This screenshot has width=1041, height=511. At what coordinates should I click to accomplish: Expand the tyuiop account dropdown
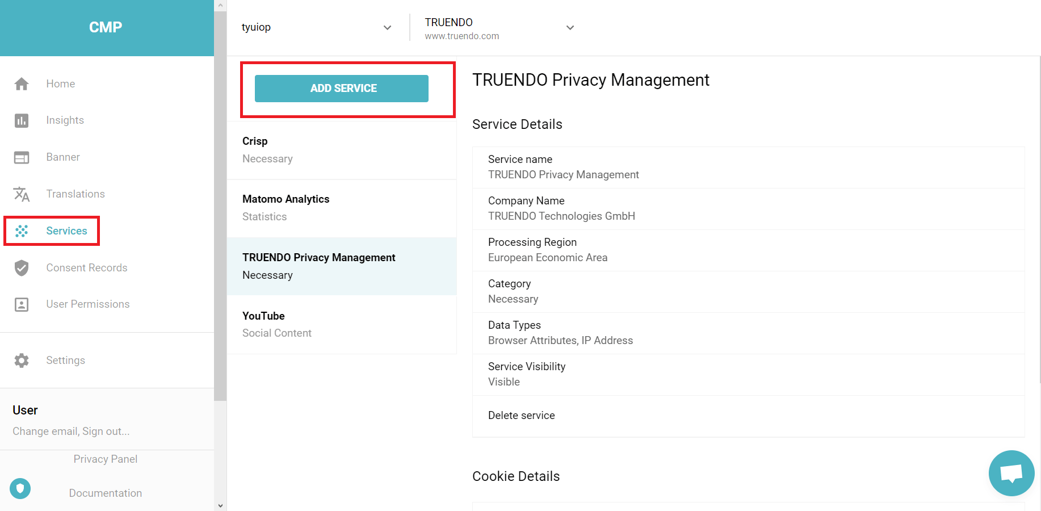pyautogui.click(x=387, y=27)
